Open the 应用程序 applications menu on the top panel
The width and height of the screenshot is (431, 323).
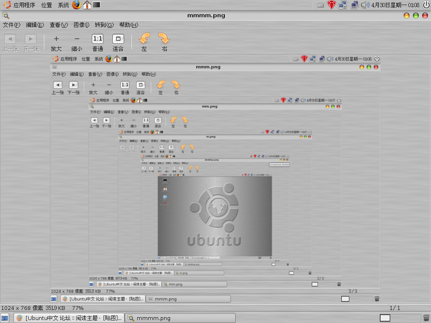20,5
